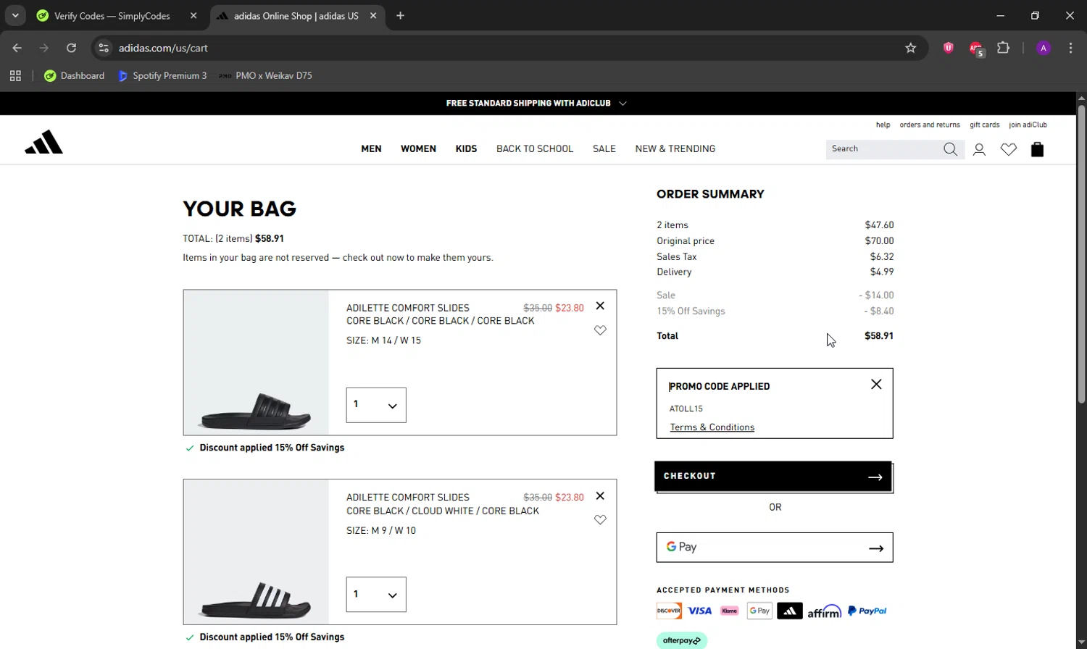Click the adidas logo in the header

tap(43, 142)
